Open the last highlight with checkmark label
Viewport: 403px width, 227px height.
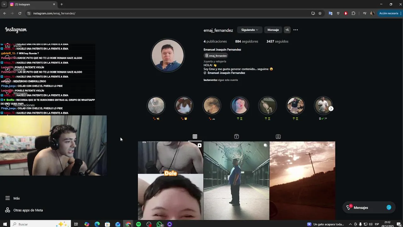tap(323, 106)
